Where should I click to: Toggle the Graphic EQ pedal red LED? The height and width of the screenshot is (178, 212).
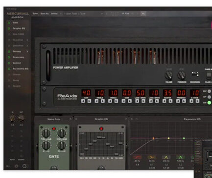pos(101,128)
